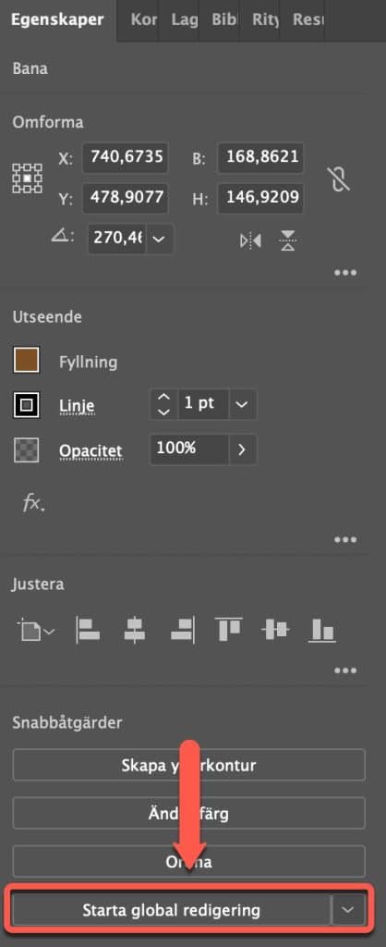This screenshot has height=947, width=386.
Task: Align objects to vertical top
Action: tap(228, 630)
